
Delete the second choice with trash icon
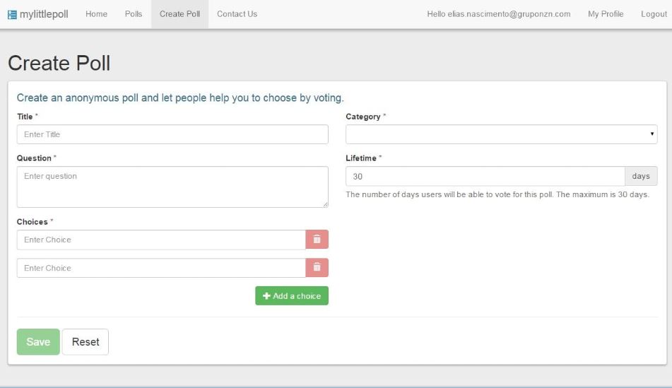coord(317,268)
